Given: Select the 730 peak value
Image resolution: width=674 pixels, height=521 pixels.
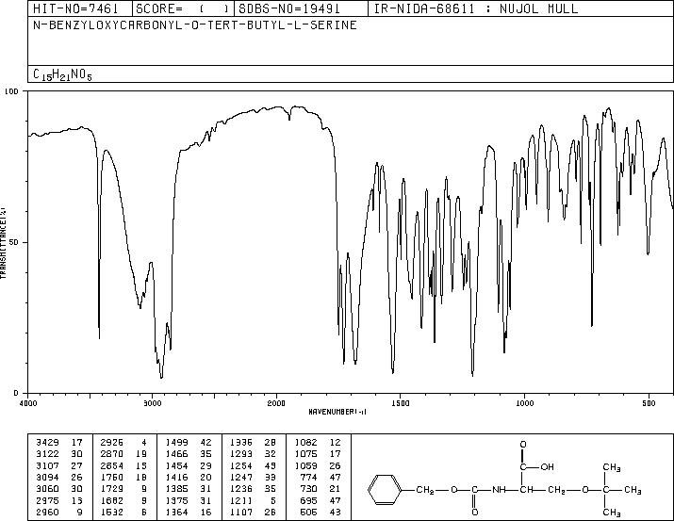Looking at the screenshot, I should (308, 489).
